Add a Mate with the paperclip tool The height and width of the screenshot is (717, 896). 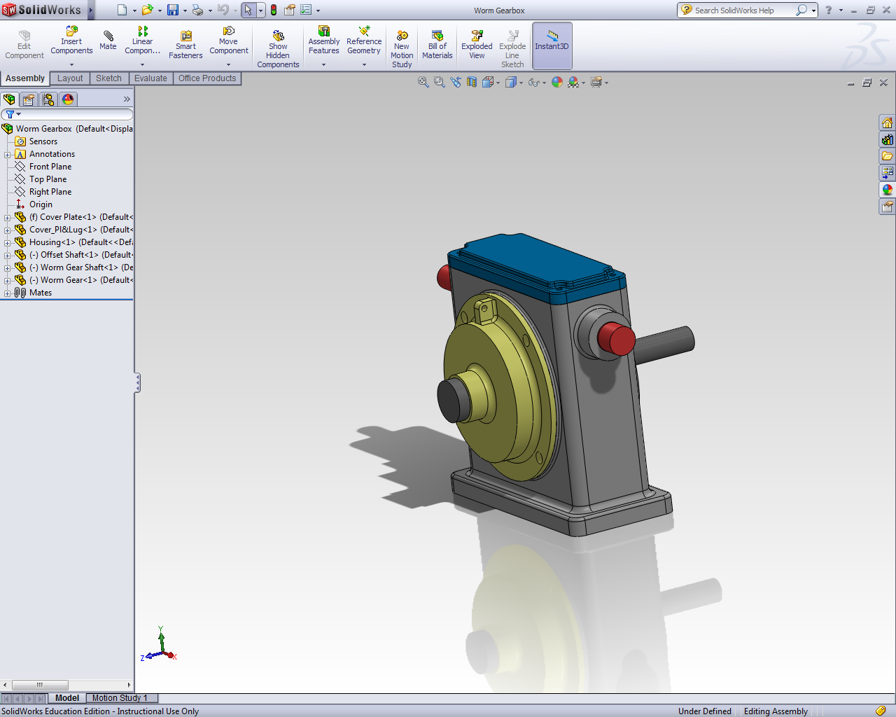point(108,41)
